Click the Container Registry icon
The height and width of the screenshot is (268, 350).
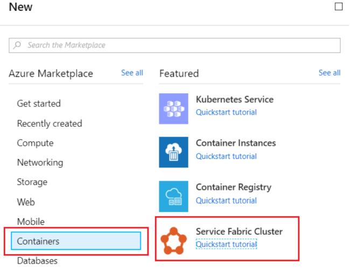pyautogui.click(x=173, y=196)
